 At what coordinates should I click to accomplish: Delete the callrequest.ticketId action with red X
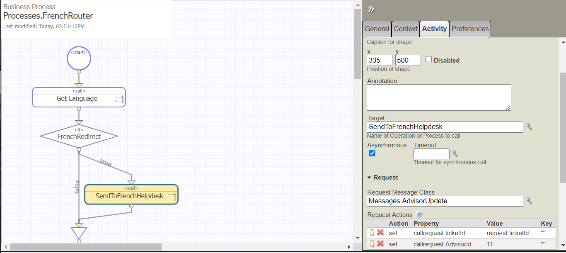(x=380, y=233)
